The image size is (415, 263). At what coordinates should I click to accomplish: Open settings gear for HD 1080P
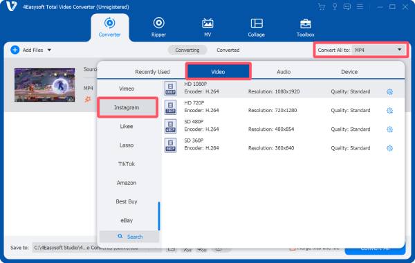coord(389,92)
